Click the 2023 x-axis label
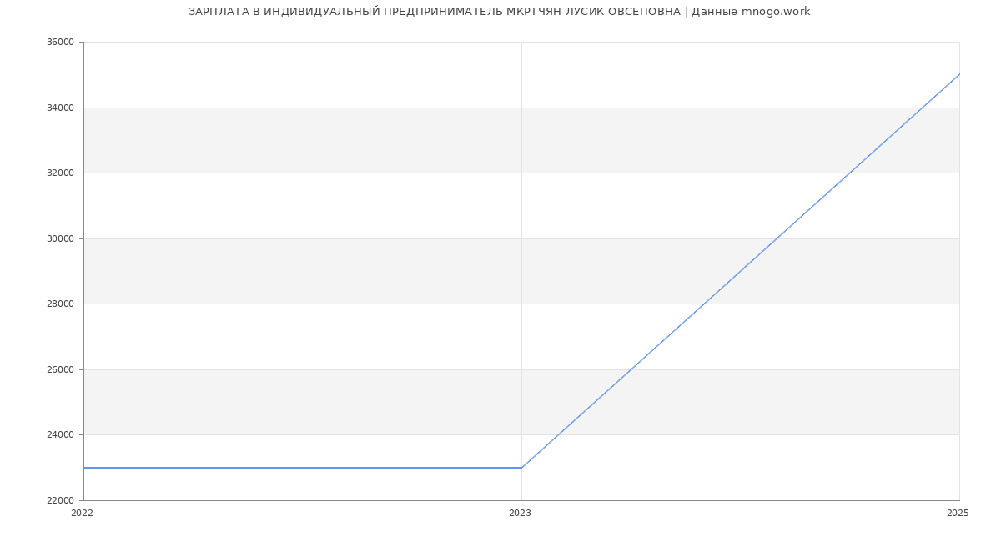The width and height of the screenshot is (1001, 542). (520, 514)
